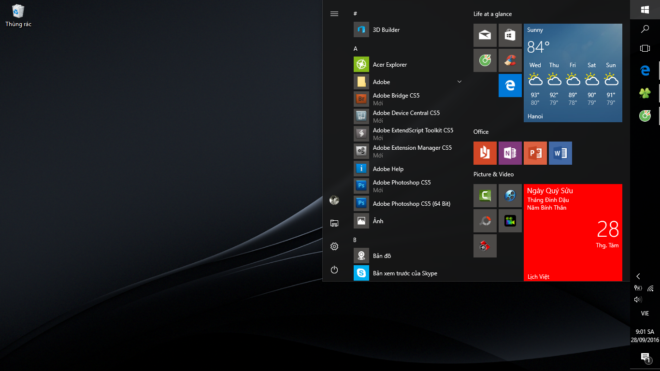Click the Power button in Start
Viewport: 660px width, 371px height.
(334, 270)
